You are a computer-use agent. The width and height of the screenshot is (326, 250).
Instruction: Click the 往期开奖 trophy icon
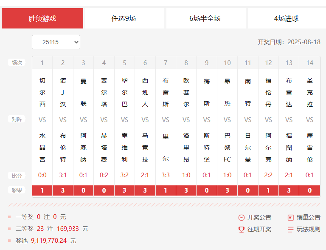pyautogui.click(x=242, y=230)
